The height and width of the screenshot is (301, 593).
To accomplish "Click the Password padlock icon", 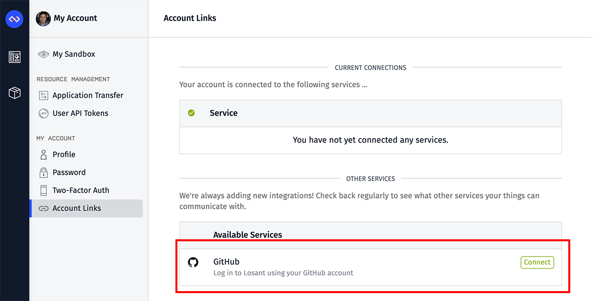I will [43, 173].
